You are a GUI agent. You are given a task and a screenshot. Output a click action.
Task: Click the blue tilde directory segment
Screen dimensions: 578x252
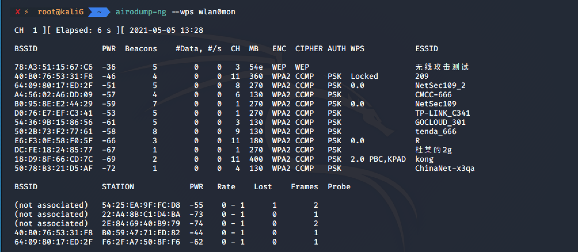(99, 12)
